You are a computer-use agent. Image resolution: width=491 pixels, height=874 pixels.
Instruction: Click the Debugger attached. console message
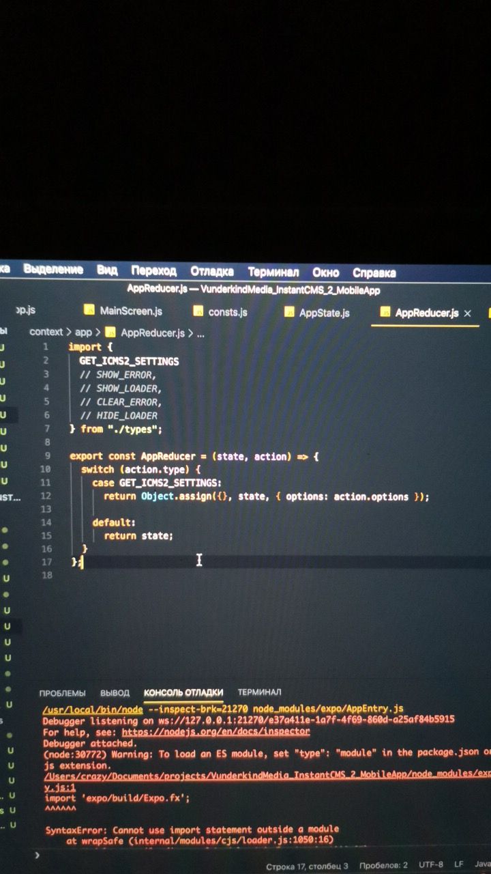(x=90, y=742)
